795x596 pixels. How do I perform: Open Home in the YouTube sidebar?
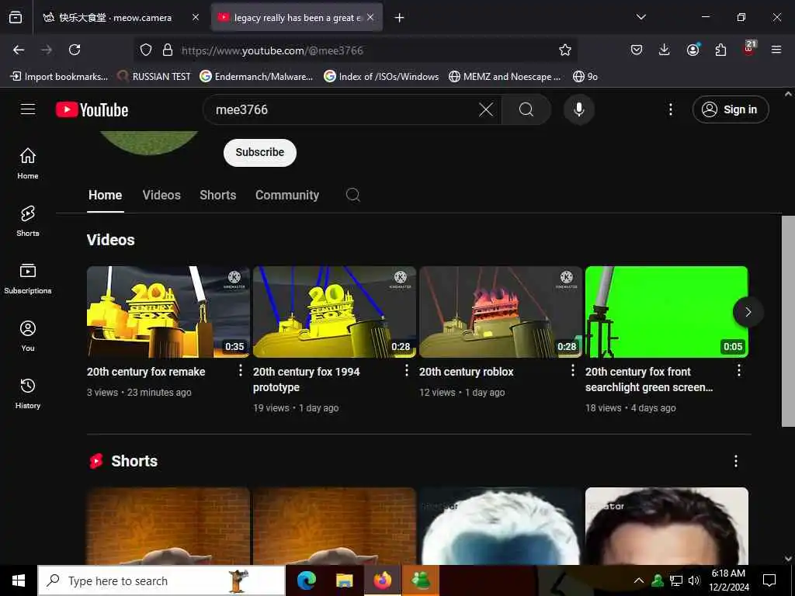(28, 163)
